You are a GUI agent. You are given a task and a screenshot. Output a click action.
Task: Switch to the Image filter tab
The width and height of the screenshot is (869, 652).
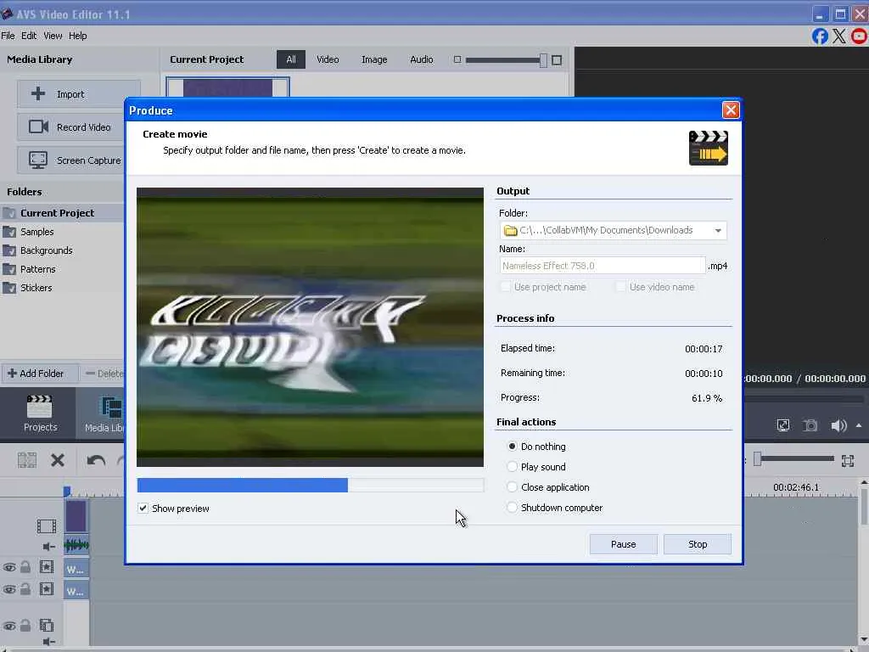(374, 59)
